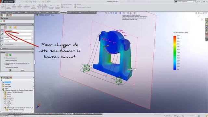Enable the Section 2 checkbox
This screenshot has width=208, height=117.
coord(1,49)
